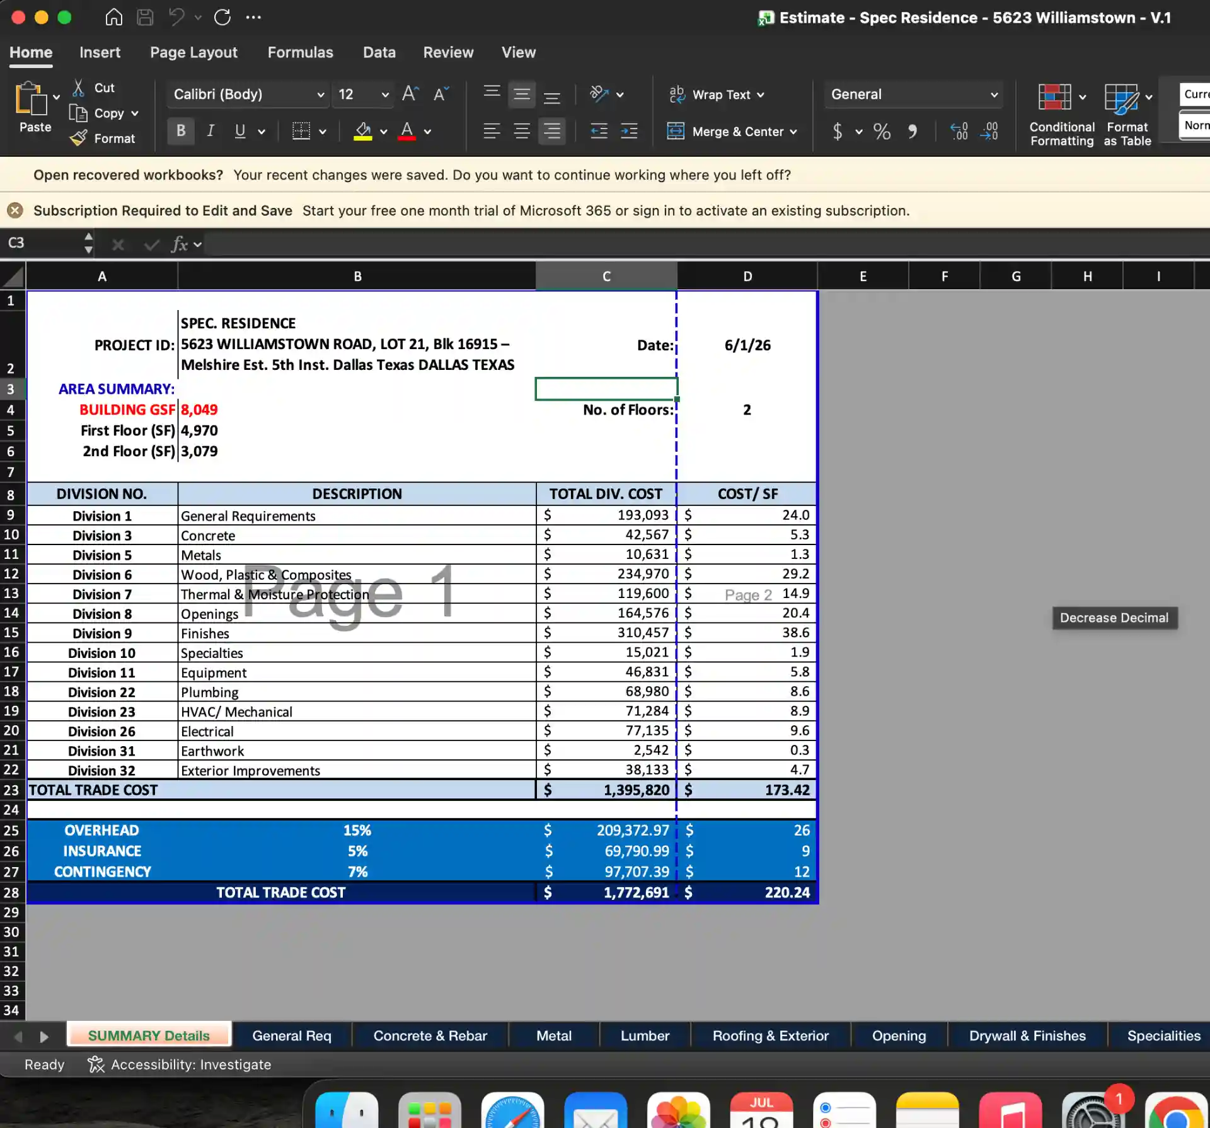This screenshot has width=1210, height=1128.
Task: Toggle align text left
Action: click(492, 131)
